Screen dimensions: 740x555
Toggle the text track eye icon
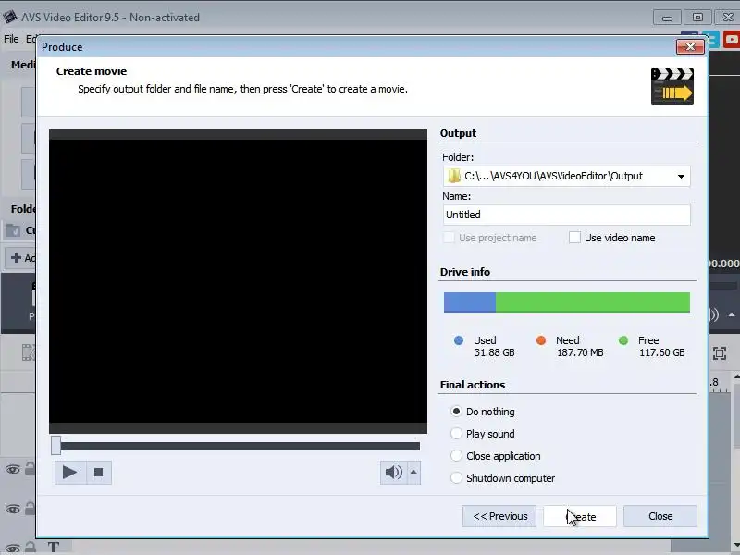click(x=13, y=549)
